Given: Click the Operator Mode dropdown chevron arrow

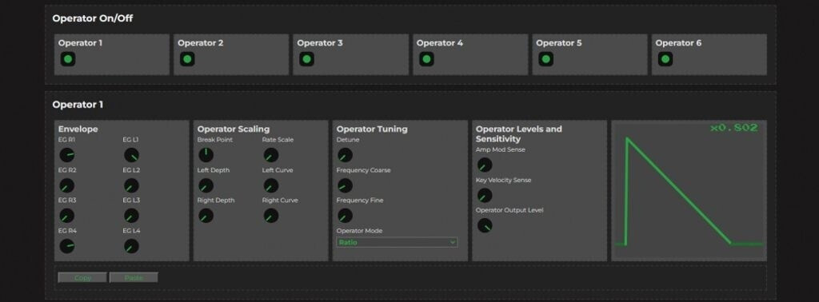Looking at the screenshot, I should 453,242.
